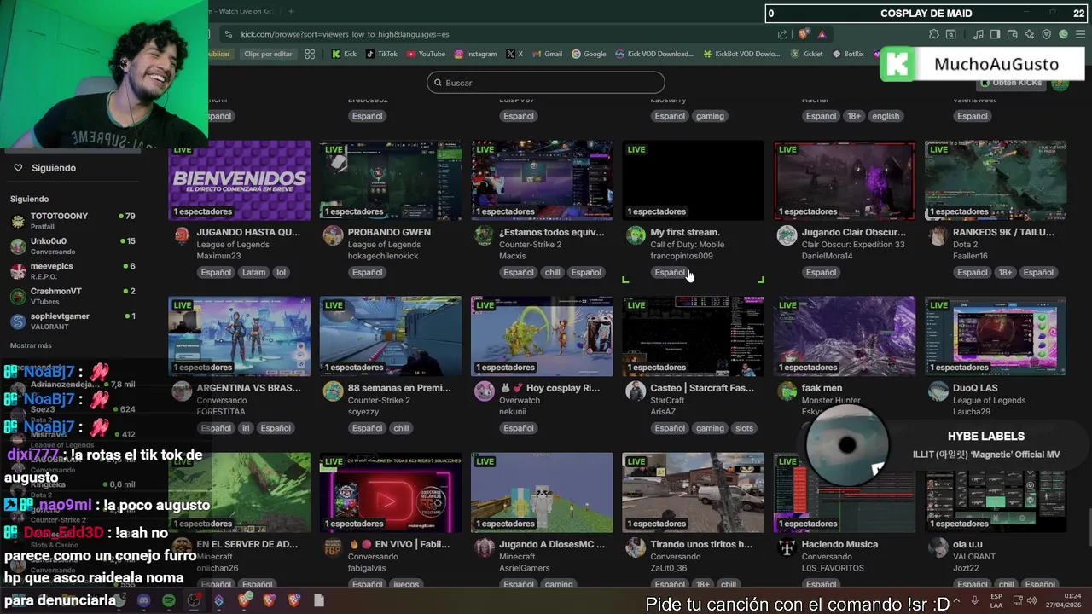Open the bookmarks apps grid icon
The height and width of the screenshot is (614, 1092).
point(310,54)
